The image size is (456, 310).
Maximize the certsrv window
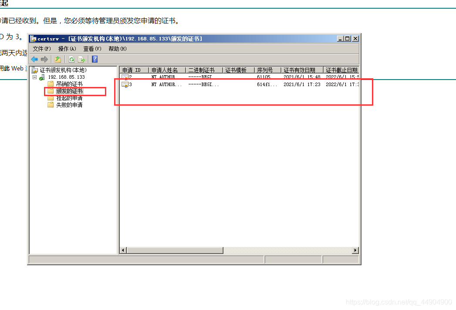[x=347, y=39]
